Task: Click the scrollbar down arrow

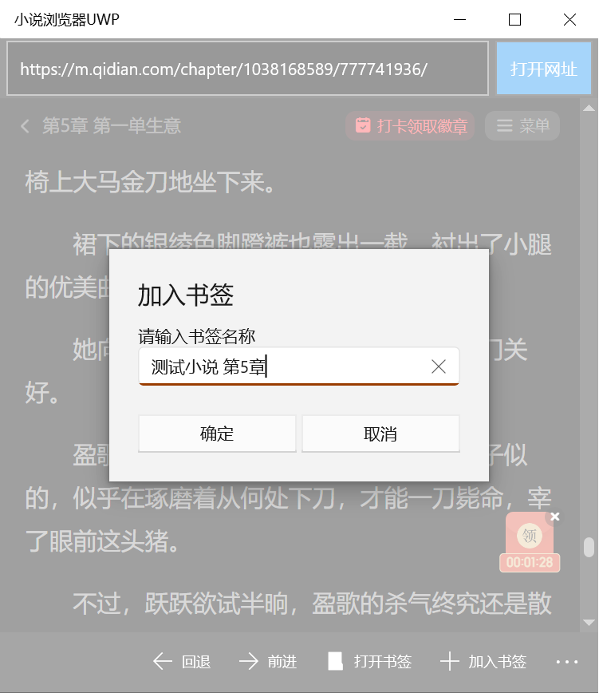Action: point(589,622)
